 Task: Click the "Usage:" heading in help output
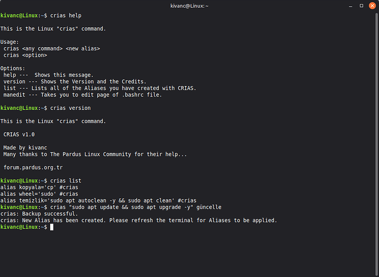point(10,42)
